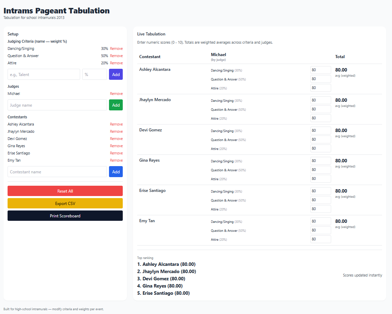This screenshot has height=314, width=392.
Task: Focus the criteria name field 'e.g., Talent'
Action: (x=44, y=74)
